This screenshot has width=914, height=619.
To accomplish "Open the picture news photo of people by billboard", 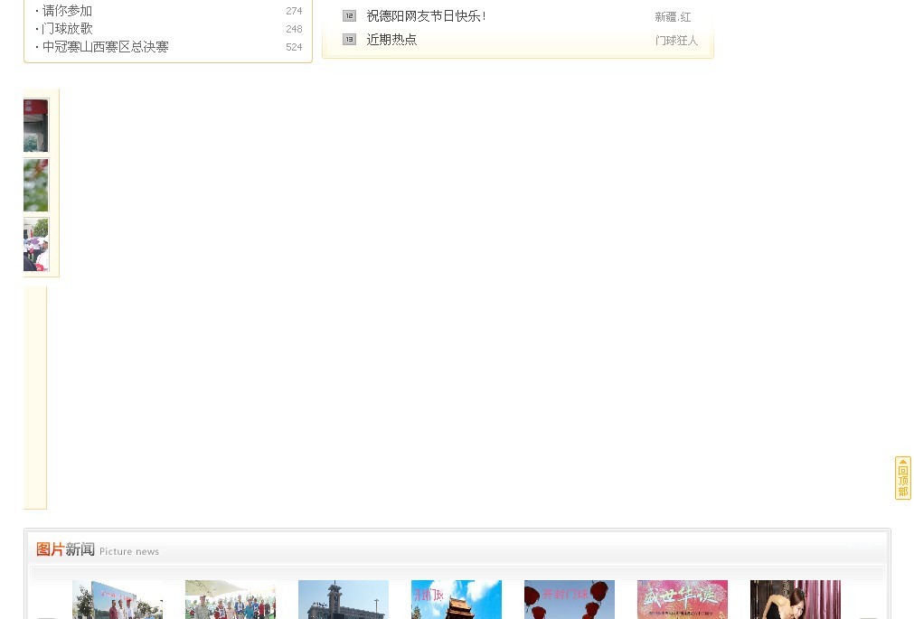I will pos(118,600).
